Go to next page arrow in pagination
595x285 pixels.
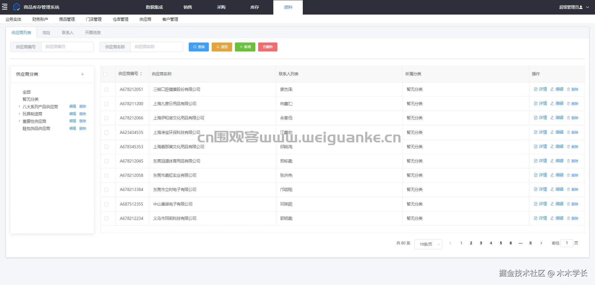coord(541,243)
